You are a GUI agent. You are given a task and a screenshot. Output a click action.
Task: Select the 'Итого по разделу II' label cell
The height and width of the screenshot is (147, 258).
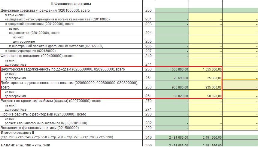[x=71, y=135]
